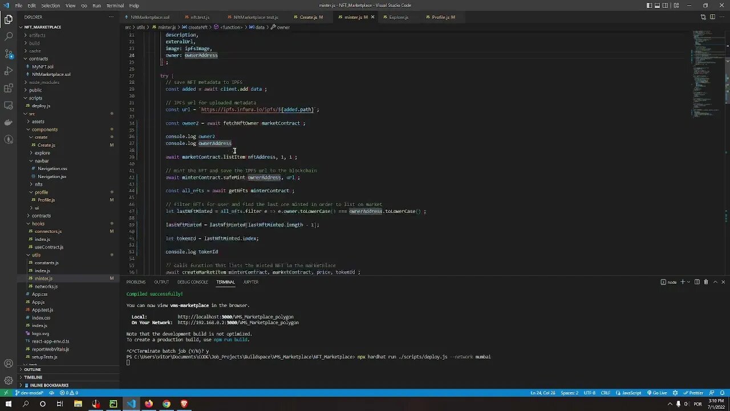Open the Jupyter panel tab
The image size is (730, 411).
coord(251,282)
